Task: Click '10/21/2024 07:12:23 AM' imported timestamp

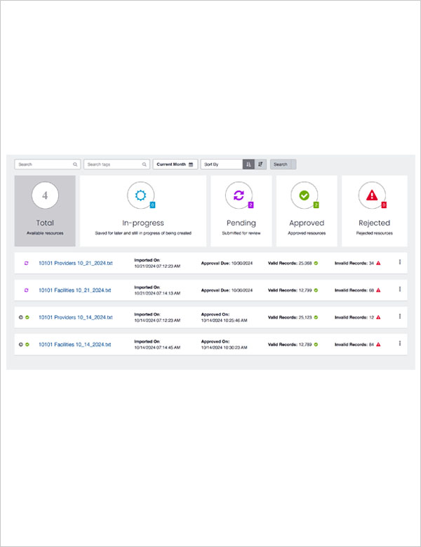Action: (x=157, y=266)
